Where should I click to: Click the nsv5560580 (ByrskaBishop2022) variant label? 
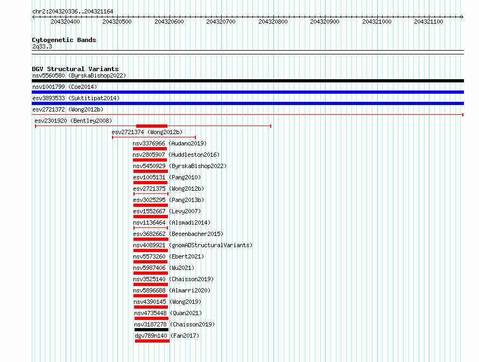79,75
